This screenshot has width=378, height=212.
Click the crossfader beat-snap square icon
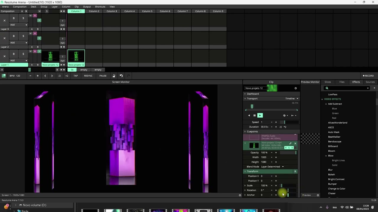(x=4, y=76)
